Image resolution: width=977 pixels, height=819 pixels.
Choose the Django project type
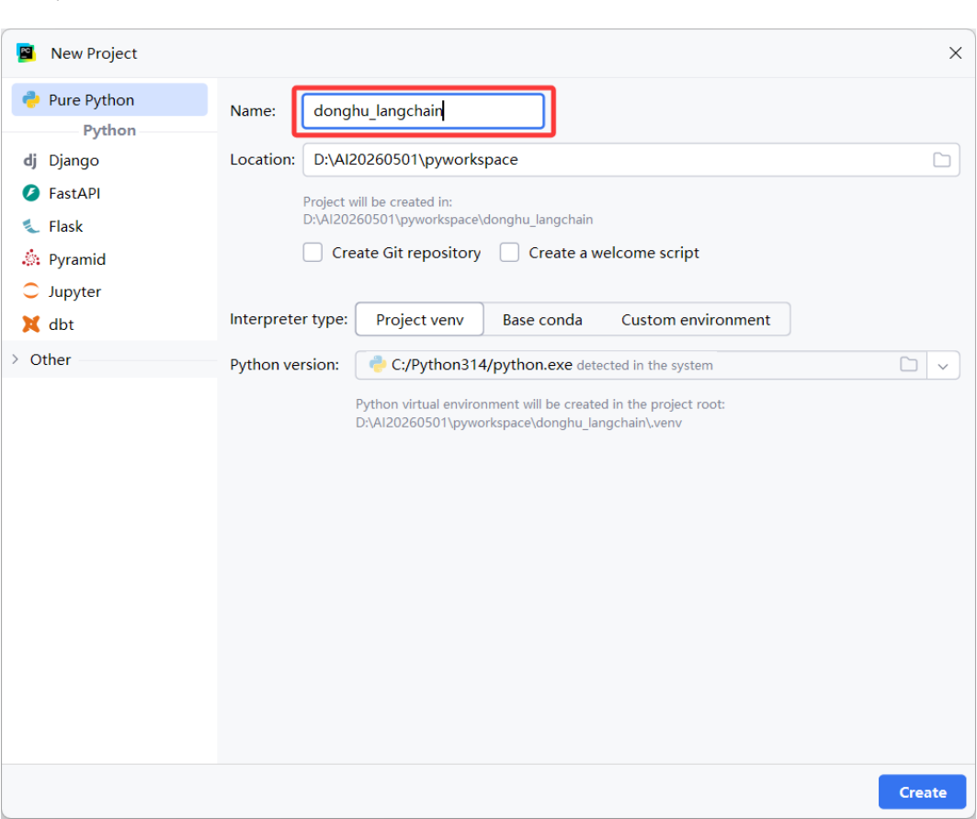pyautogui.click(x=109, y=160)
